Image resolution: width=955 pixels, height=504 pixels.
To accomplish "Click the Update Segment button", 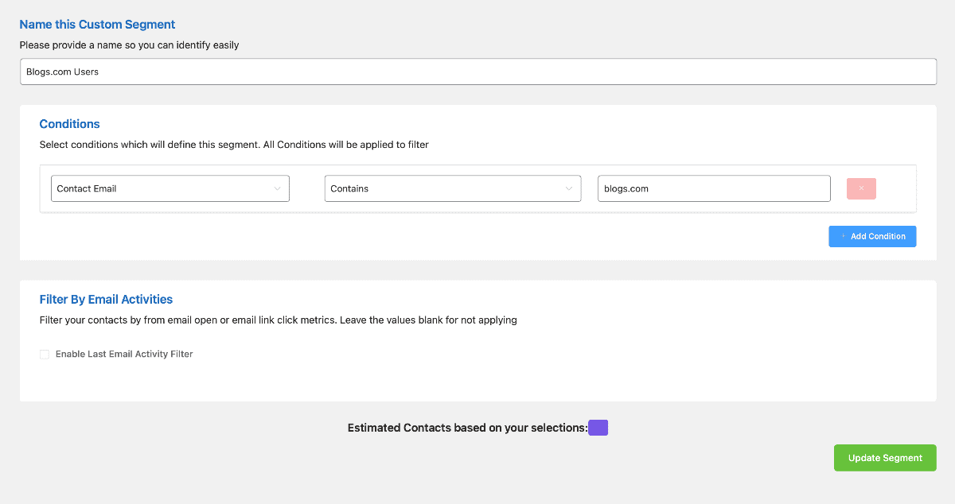I will [x=885, y=458].
